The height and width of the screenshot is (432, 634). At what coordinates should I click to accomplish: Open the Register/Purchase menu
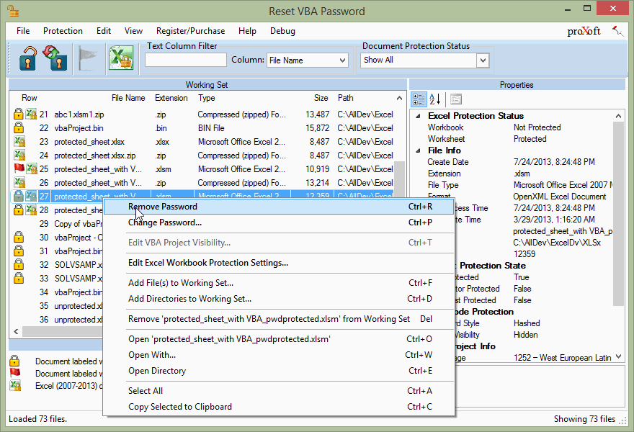click(190, 31)
